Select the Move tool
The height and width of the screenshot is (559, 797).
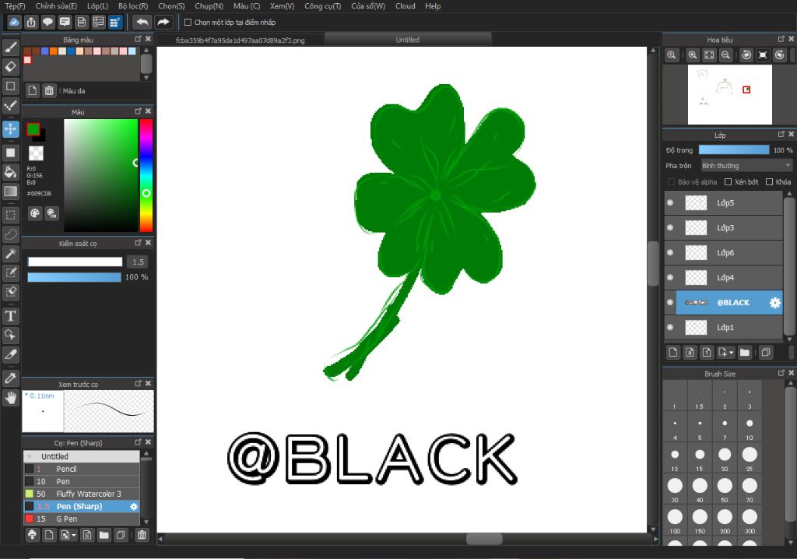point(11,129)
